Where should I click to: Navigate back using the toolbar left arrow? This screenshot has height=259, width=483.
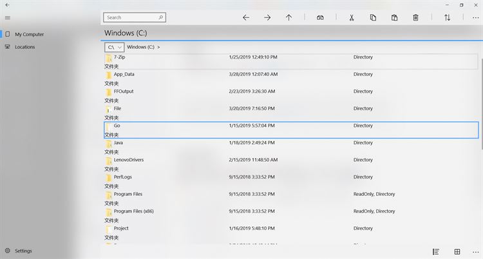pos(246,17)
